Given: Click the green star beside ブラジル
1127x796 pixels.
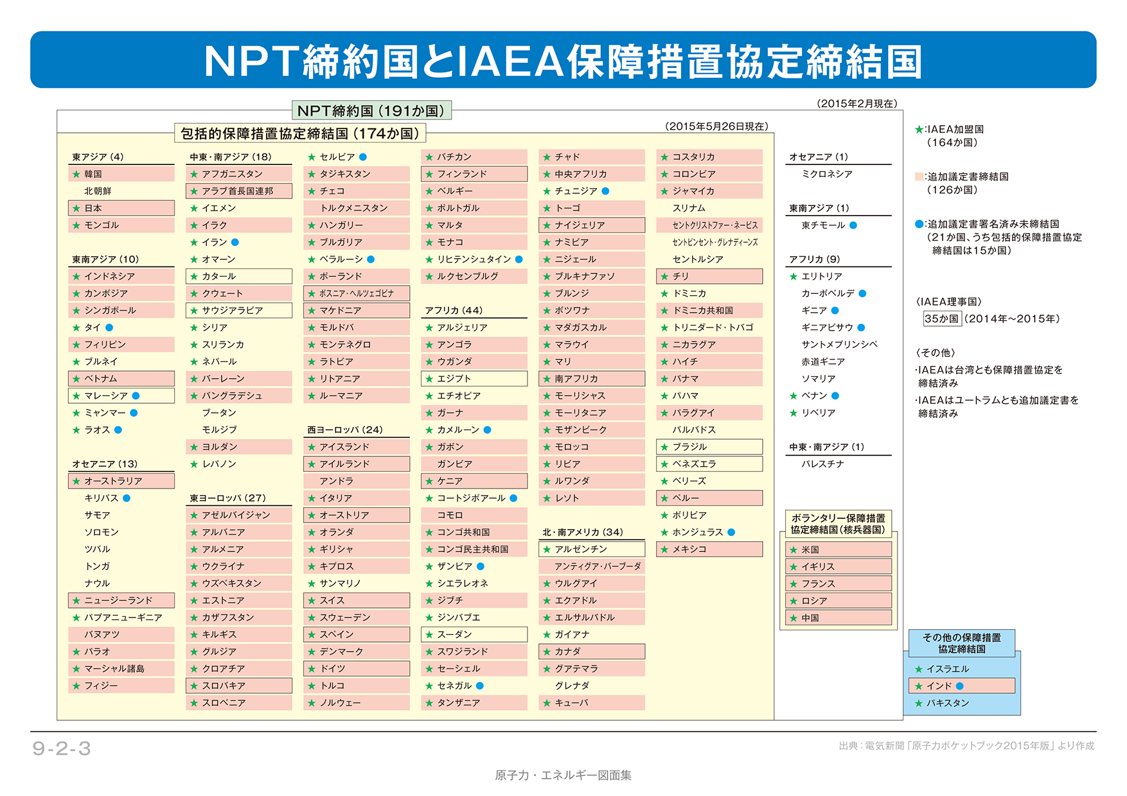Looking at the screenshot, I should [664, 447].
